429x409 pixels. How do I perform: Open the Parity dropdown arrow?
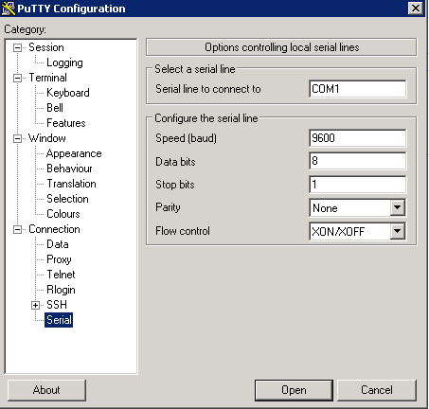point(398,207)
